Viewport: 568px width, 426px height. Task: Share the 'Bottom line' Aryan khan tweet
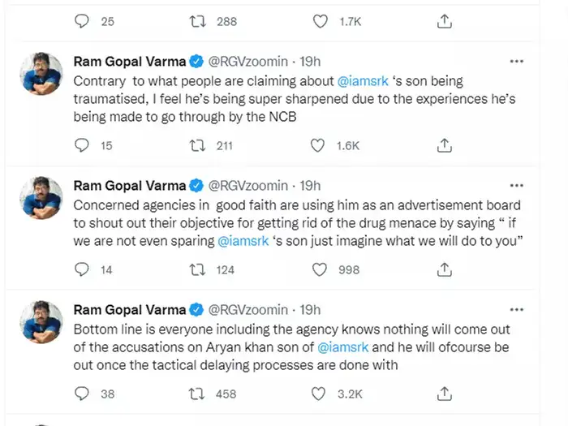444,393
